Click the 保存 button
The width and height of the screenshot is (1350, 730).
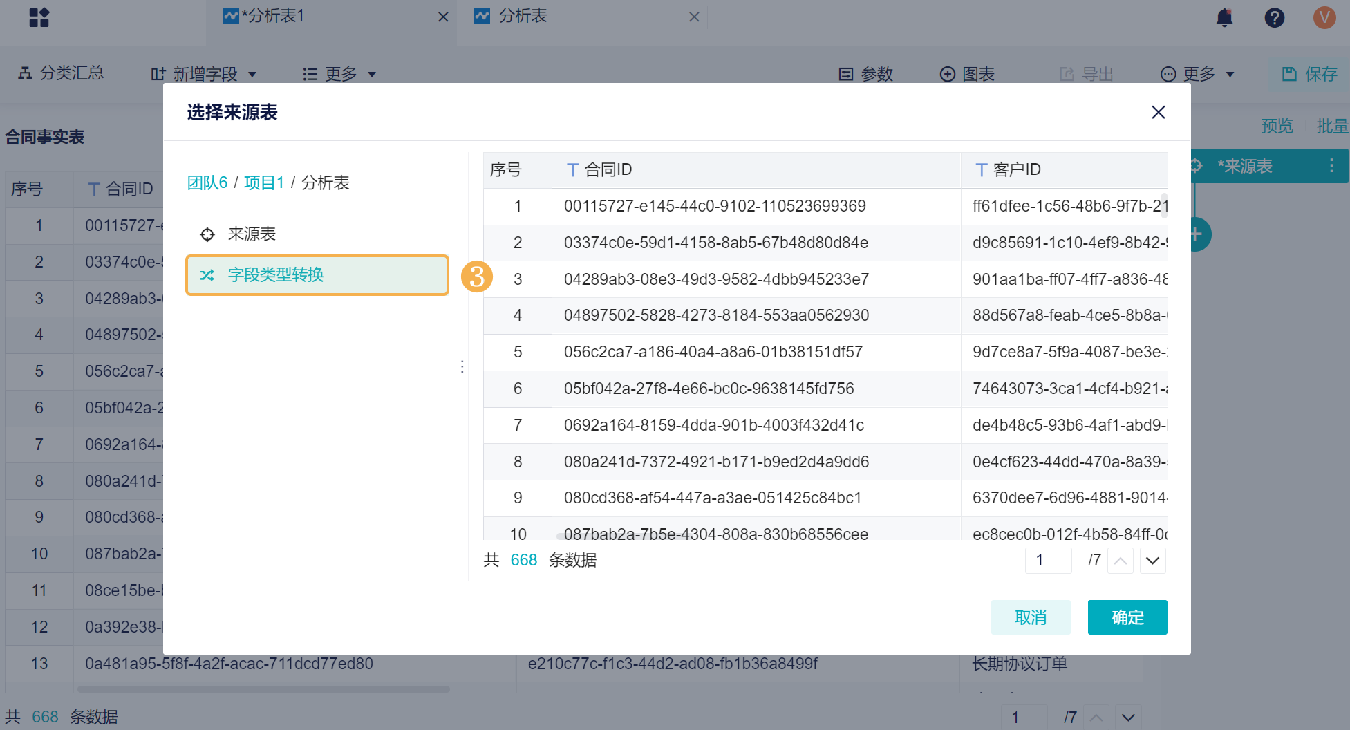(1310, 74)
